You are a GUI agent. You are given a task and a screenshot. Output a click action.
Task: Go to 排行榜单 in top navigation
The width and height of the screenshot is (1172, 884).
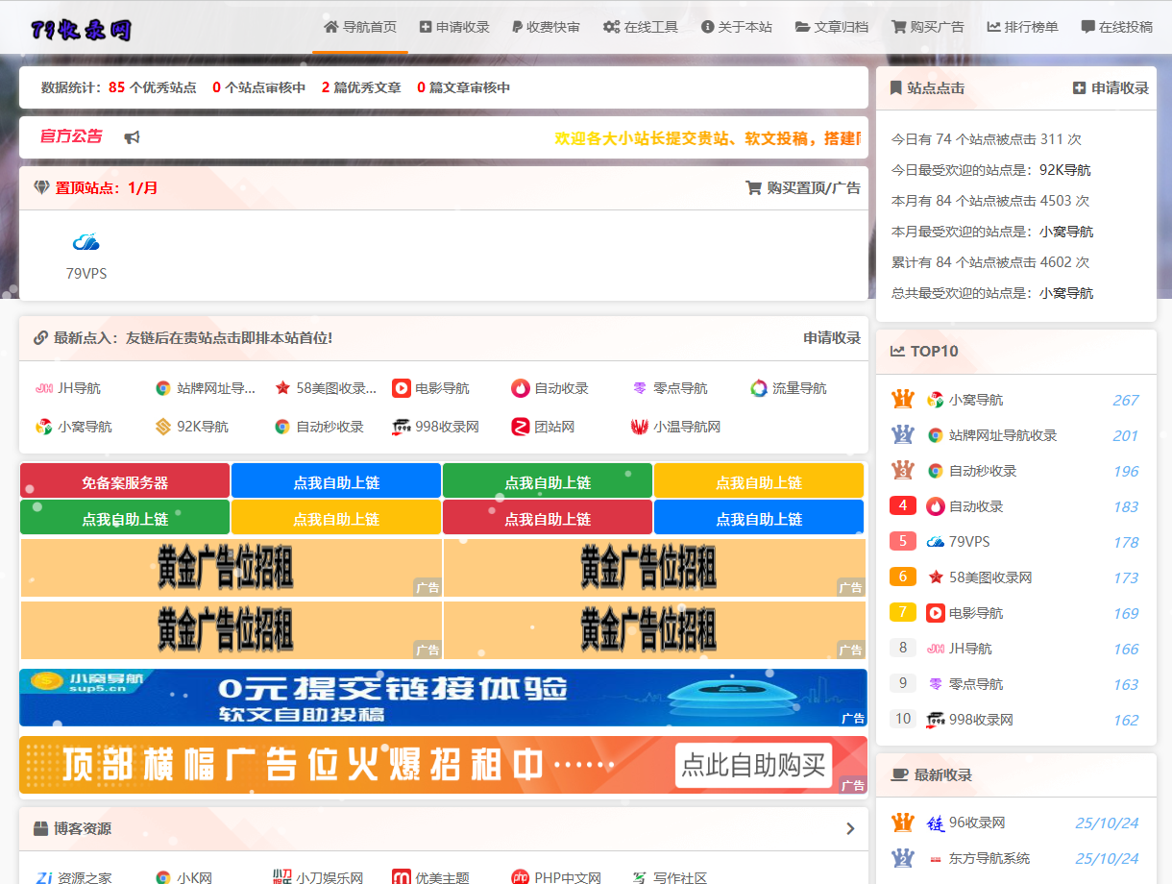coord(1022,27)
